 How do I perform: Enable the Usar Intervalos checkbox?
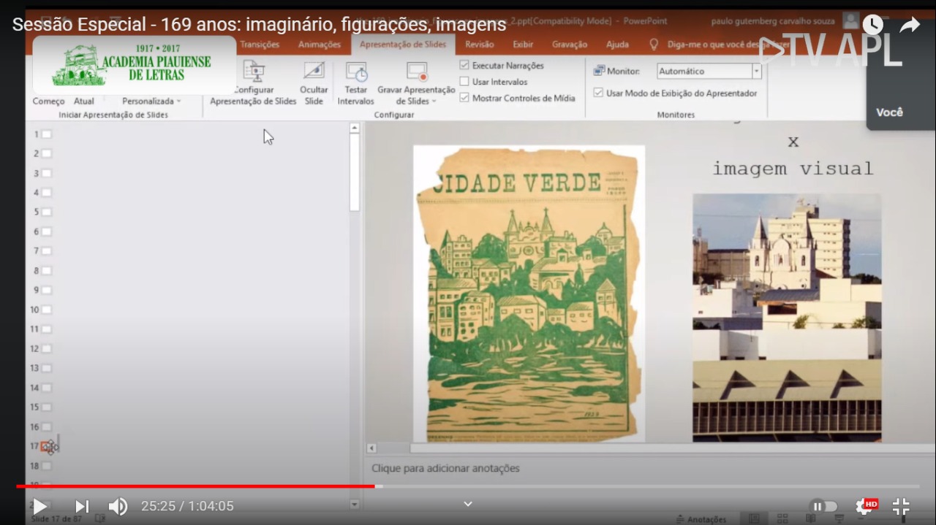[x=464, y=82]
